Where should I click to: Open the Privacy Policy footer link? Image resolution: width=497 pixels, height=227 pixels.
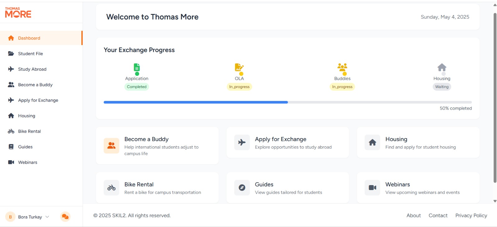(471, 216)
